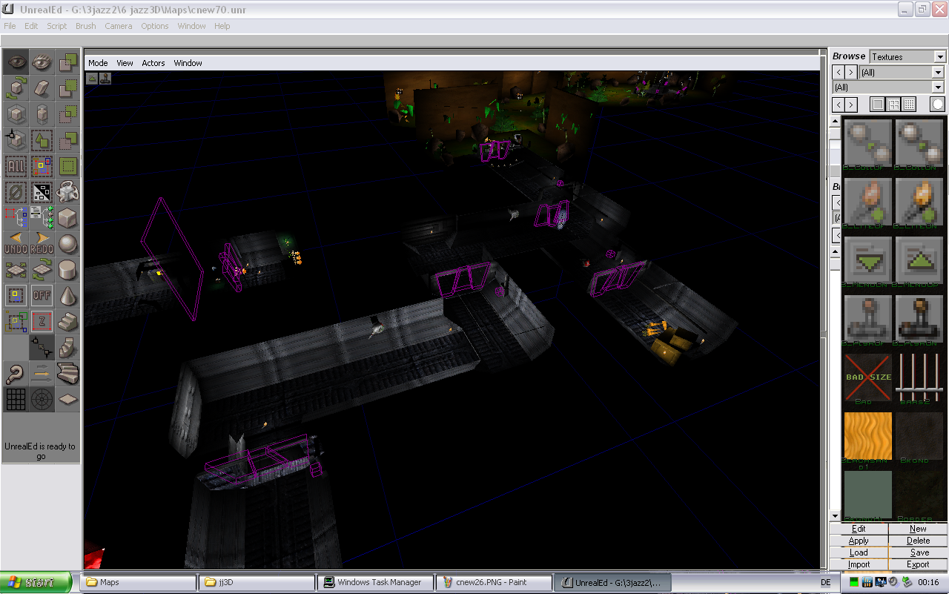Viewport: 949px width, 594px height.
Task: Click previous group arrow beside the view buttons
Action: (x=839, y=105)
